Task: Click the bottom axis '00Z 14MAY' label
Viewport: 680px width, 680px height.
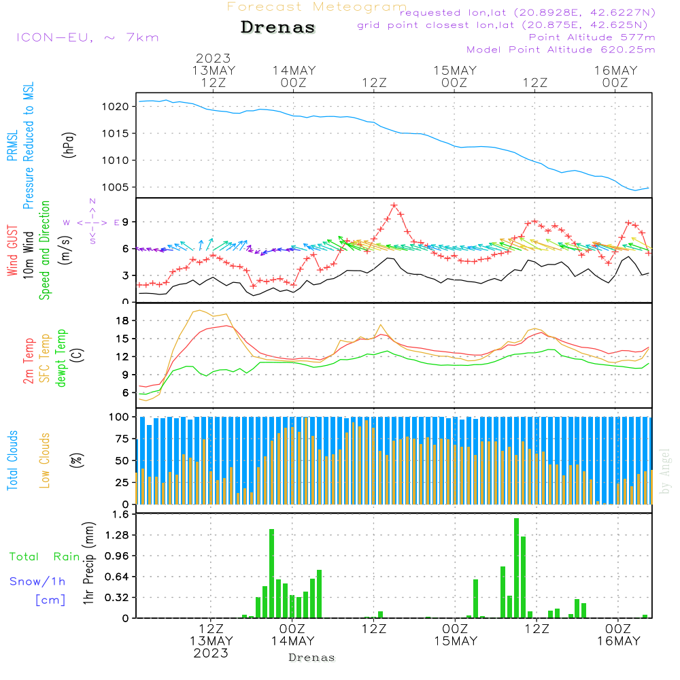Action: pyautogui.click(x=292, y=634)
